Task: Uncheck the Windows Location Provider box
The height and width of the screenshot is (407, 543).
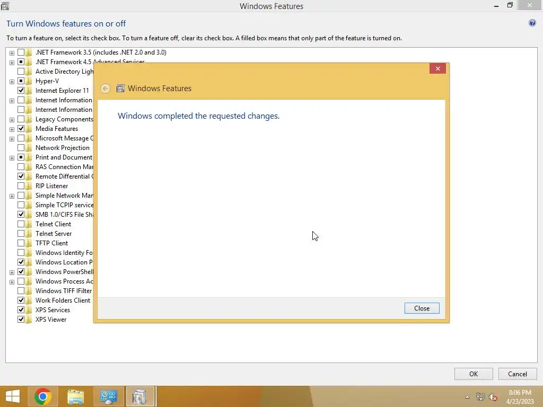Action: click(x=21, y=262)
